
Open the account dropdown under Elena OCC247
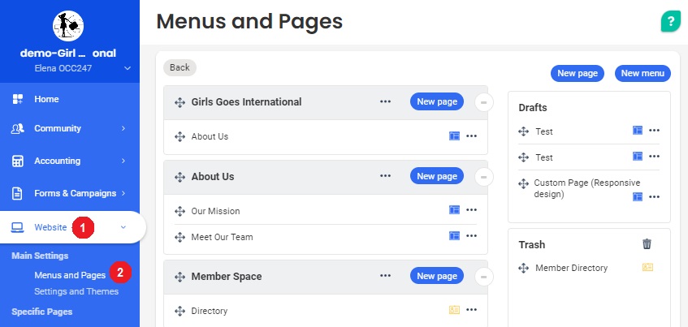coord(127,69)
